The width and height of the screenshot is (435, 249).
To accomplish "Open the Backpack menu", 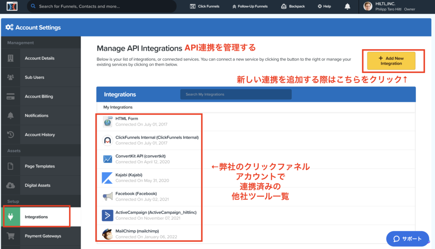I will click(x=293, y=6).
